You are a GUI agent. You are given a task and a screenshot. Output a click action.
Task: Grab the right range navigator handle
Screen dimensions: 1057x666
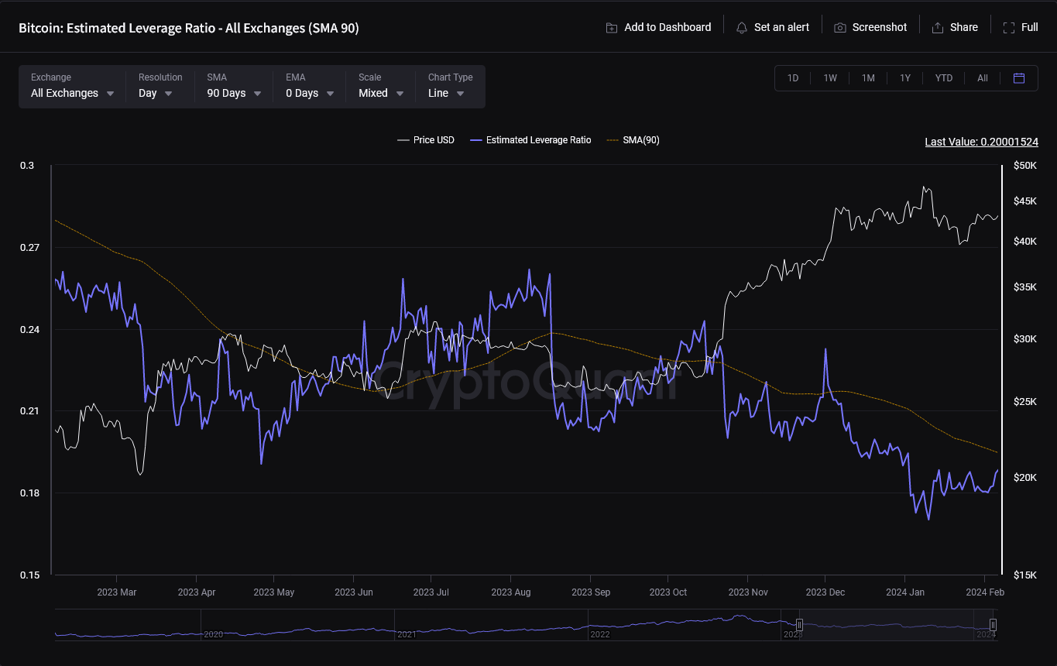tap(993, 625)
